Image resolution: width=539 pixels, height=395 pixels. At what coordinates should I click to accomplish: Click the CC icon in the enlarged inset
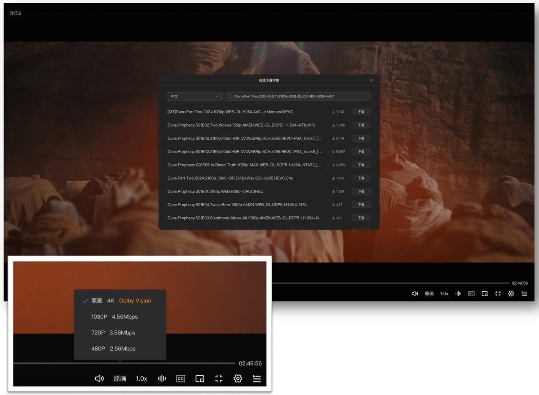pyautogui.click(x=181, y=378)
